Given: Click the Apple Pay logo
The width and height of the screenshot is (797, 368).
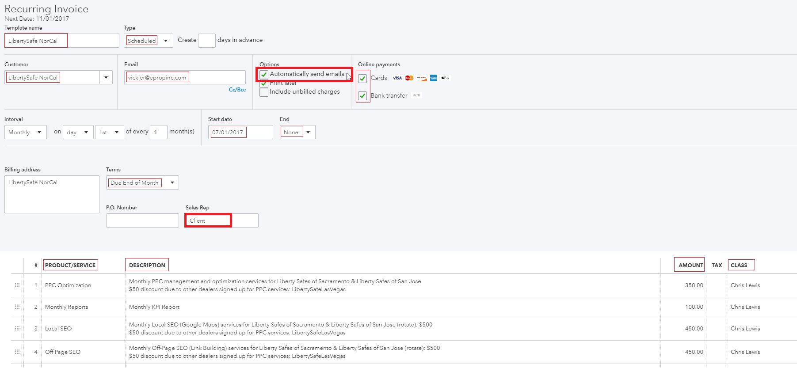Looking at the screenshot, I should coord(445,78).
